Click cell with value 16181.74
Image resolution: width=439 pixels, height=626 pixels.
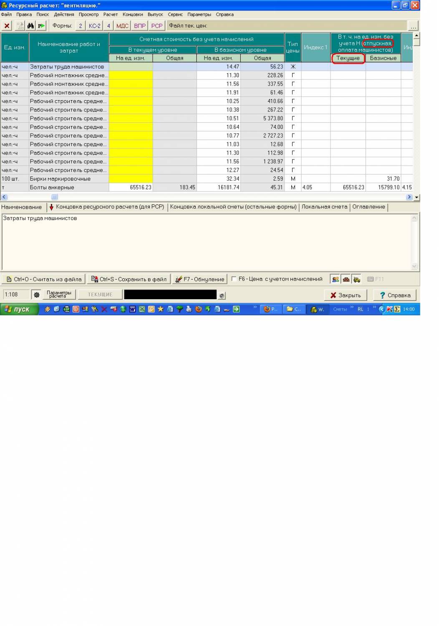tap(218, 187)
